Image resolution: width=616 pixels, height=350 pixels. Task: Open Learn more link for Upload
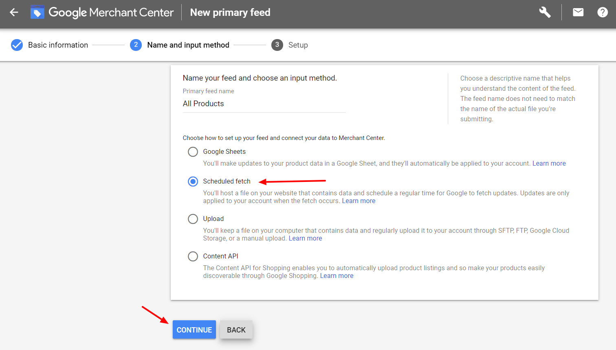tap(305, 238)
